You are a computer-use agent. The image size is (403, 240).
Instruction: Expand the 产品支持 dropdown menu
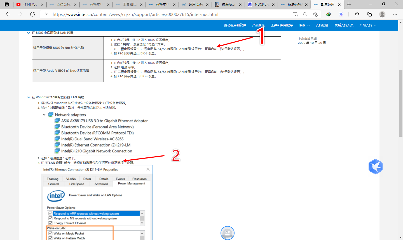point(368,25)
